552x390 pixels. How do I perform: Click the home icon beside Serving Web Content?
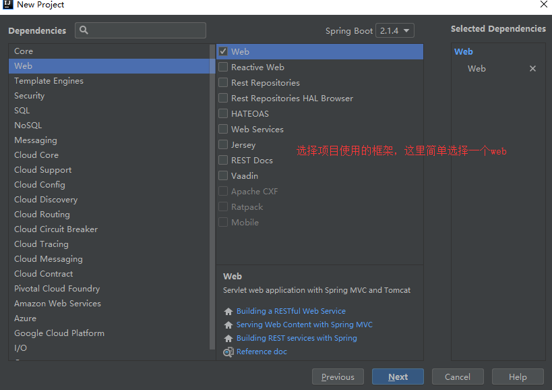228,325
